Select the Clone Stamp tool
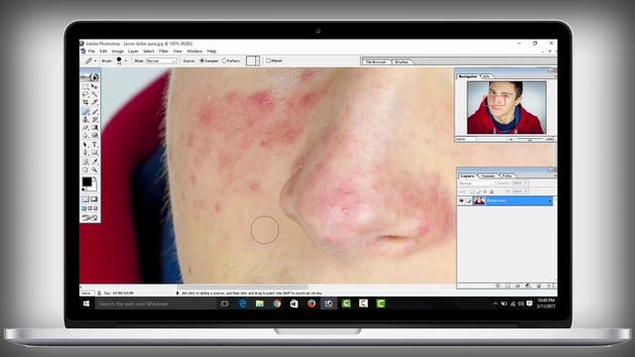The image size is (635, 357). [85, 119]
